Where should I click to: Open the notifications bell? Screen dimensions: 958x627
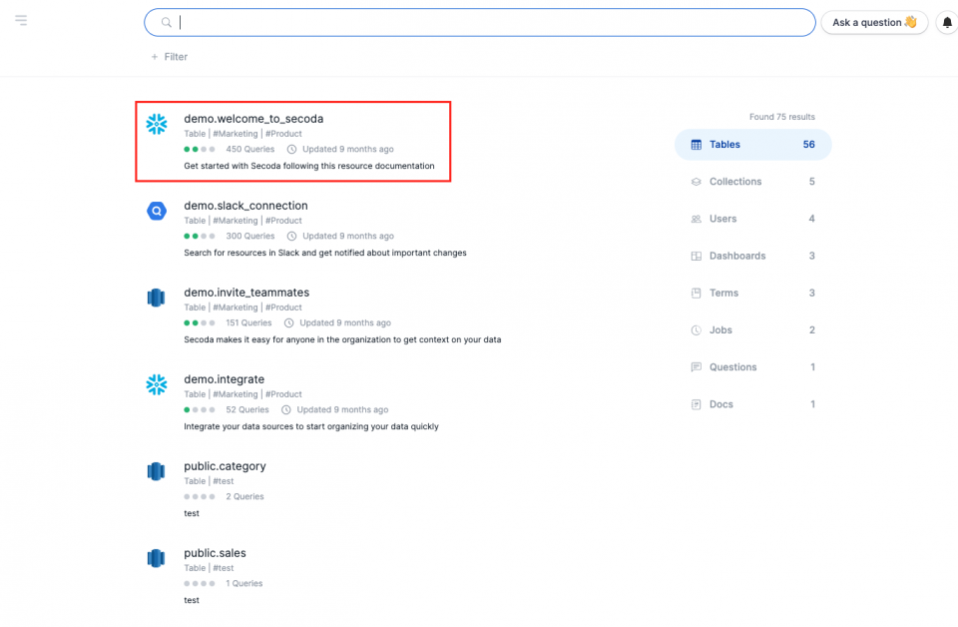[x=947, y=23]
